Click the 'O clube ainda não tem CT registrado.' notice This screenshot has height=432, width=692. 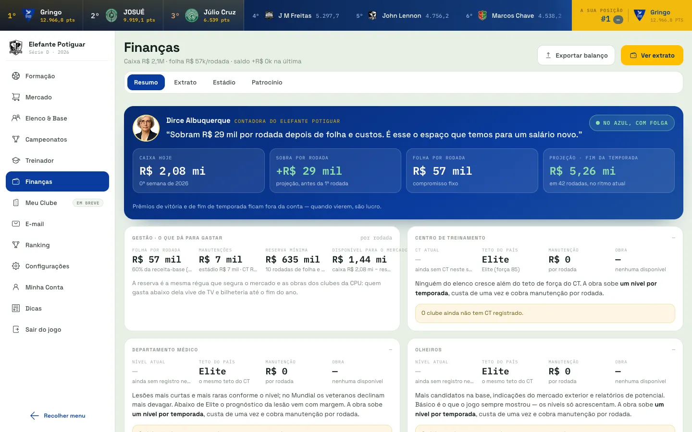(x=545, y=313)
